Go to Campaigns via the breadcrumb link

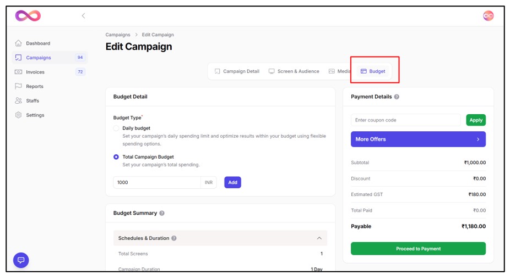(x=118, y=35)
